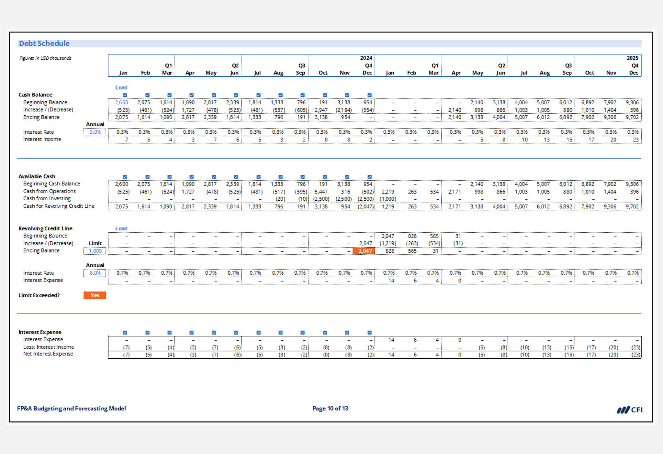The width and height of the screenshot is (663, 454).
Task: Toggle Available Cash September checkbox
Action: 303,177
